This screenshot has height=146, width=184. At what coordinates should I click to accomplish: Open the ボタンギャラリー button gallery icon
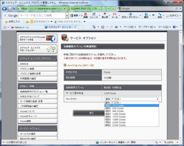[x=130, y=15]
